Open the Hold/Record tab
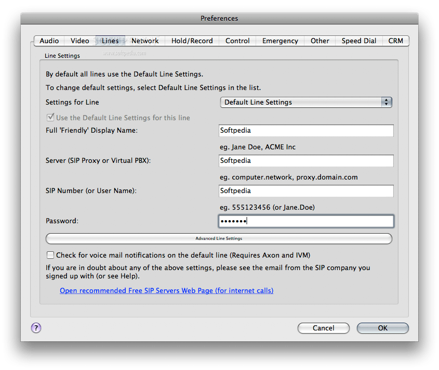Viewport: 439px width, 370px height. 192,41
